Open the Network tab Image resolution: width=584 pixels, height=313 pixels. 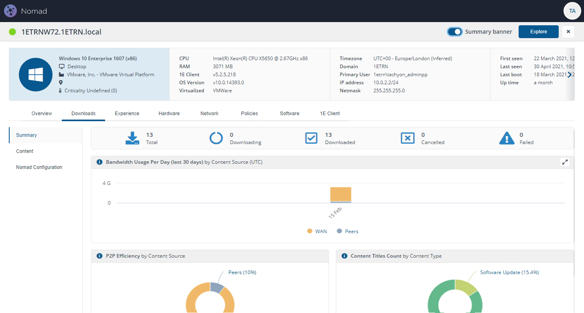209,114
